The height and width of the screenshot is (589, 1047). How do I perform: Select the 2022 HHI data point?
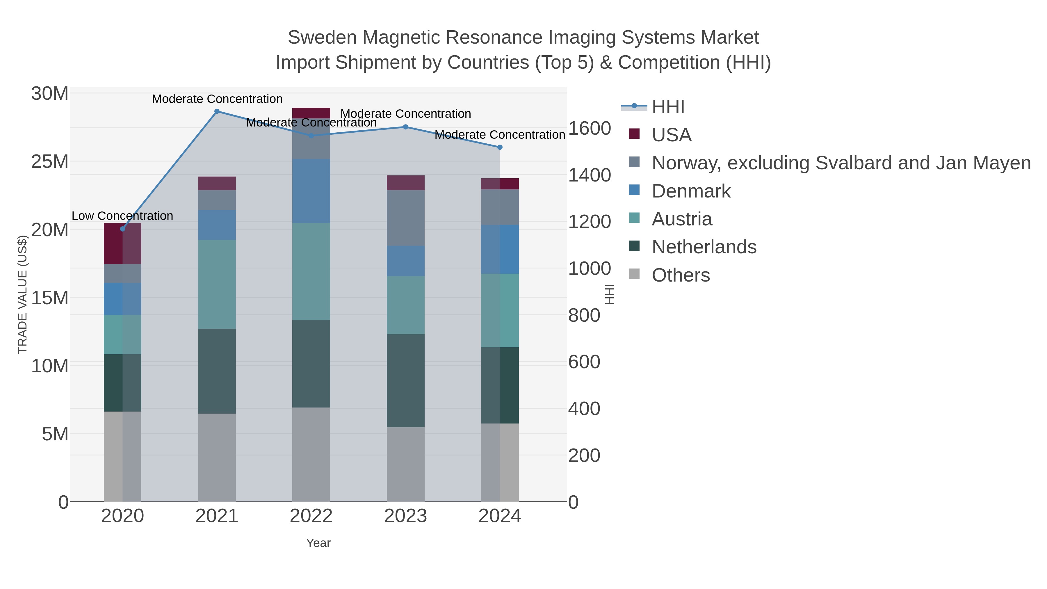point(311,136)
